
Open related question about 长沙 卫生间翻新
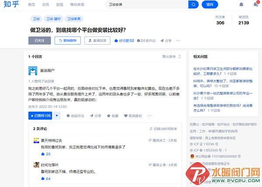(223, 71)
